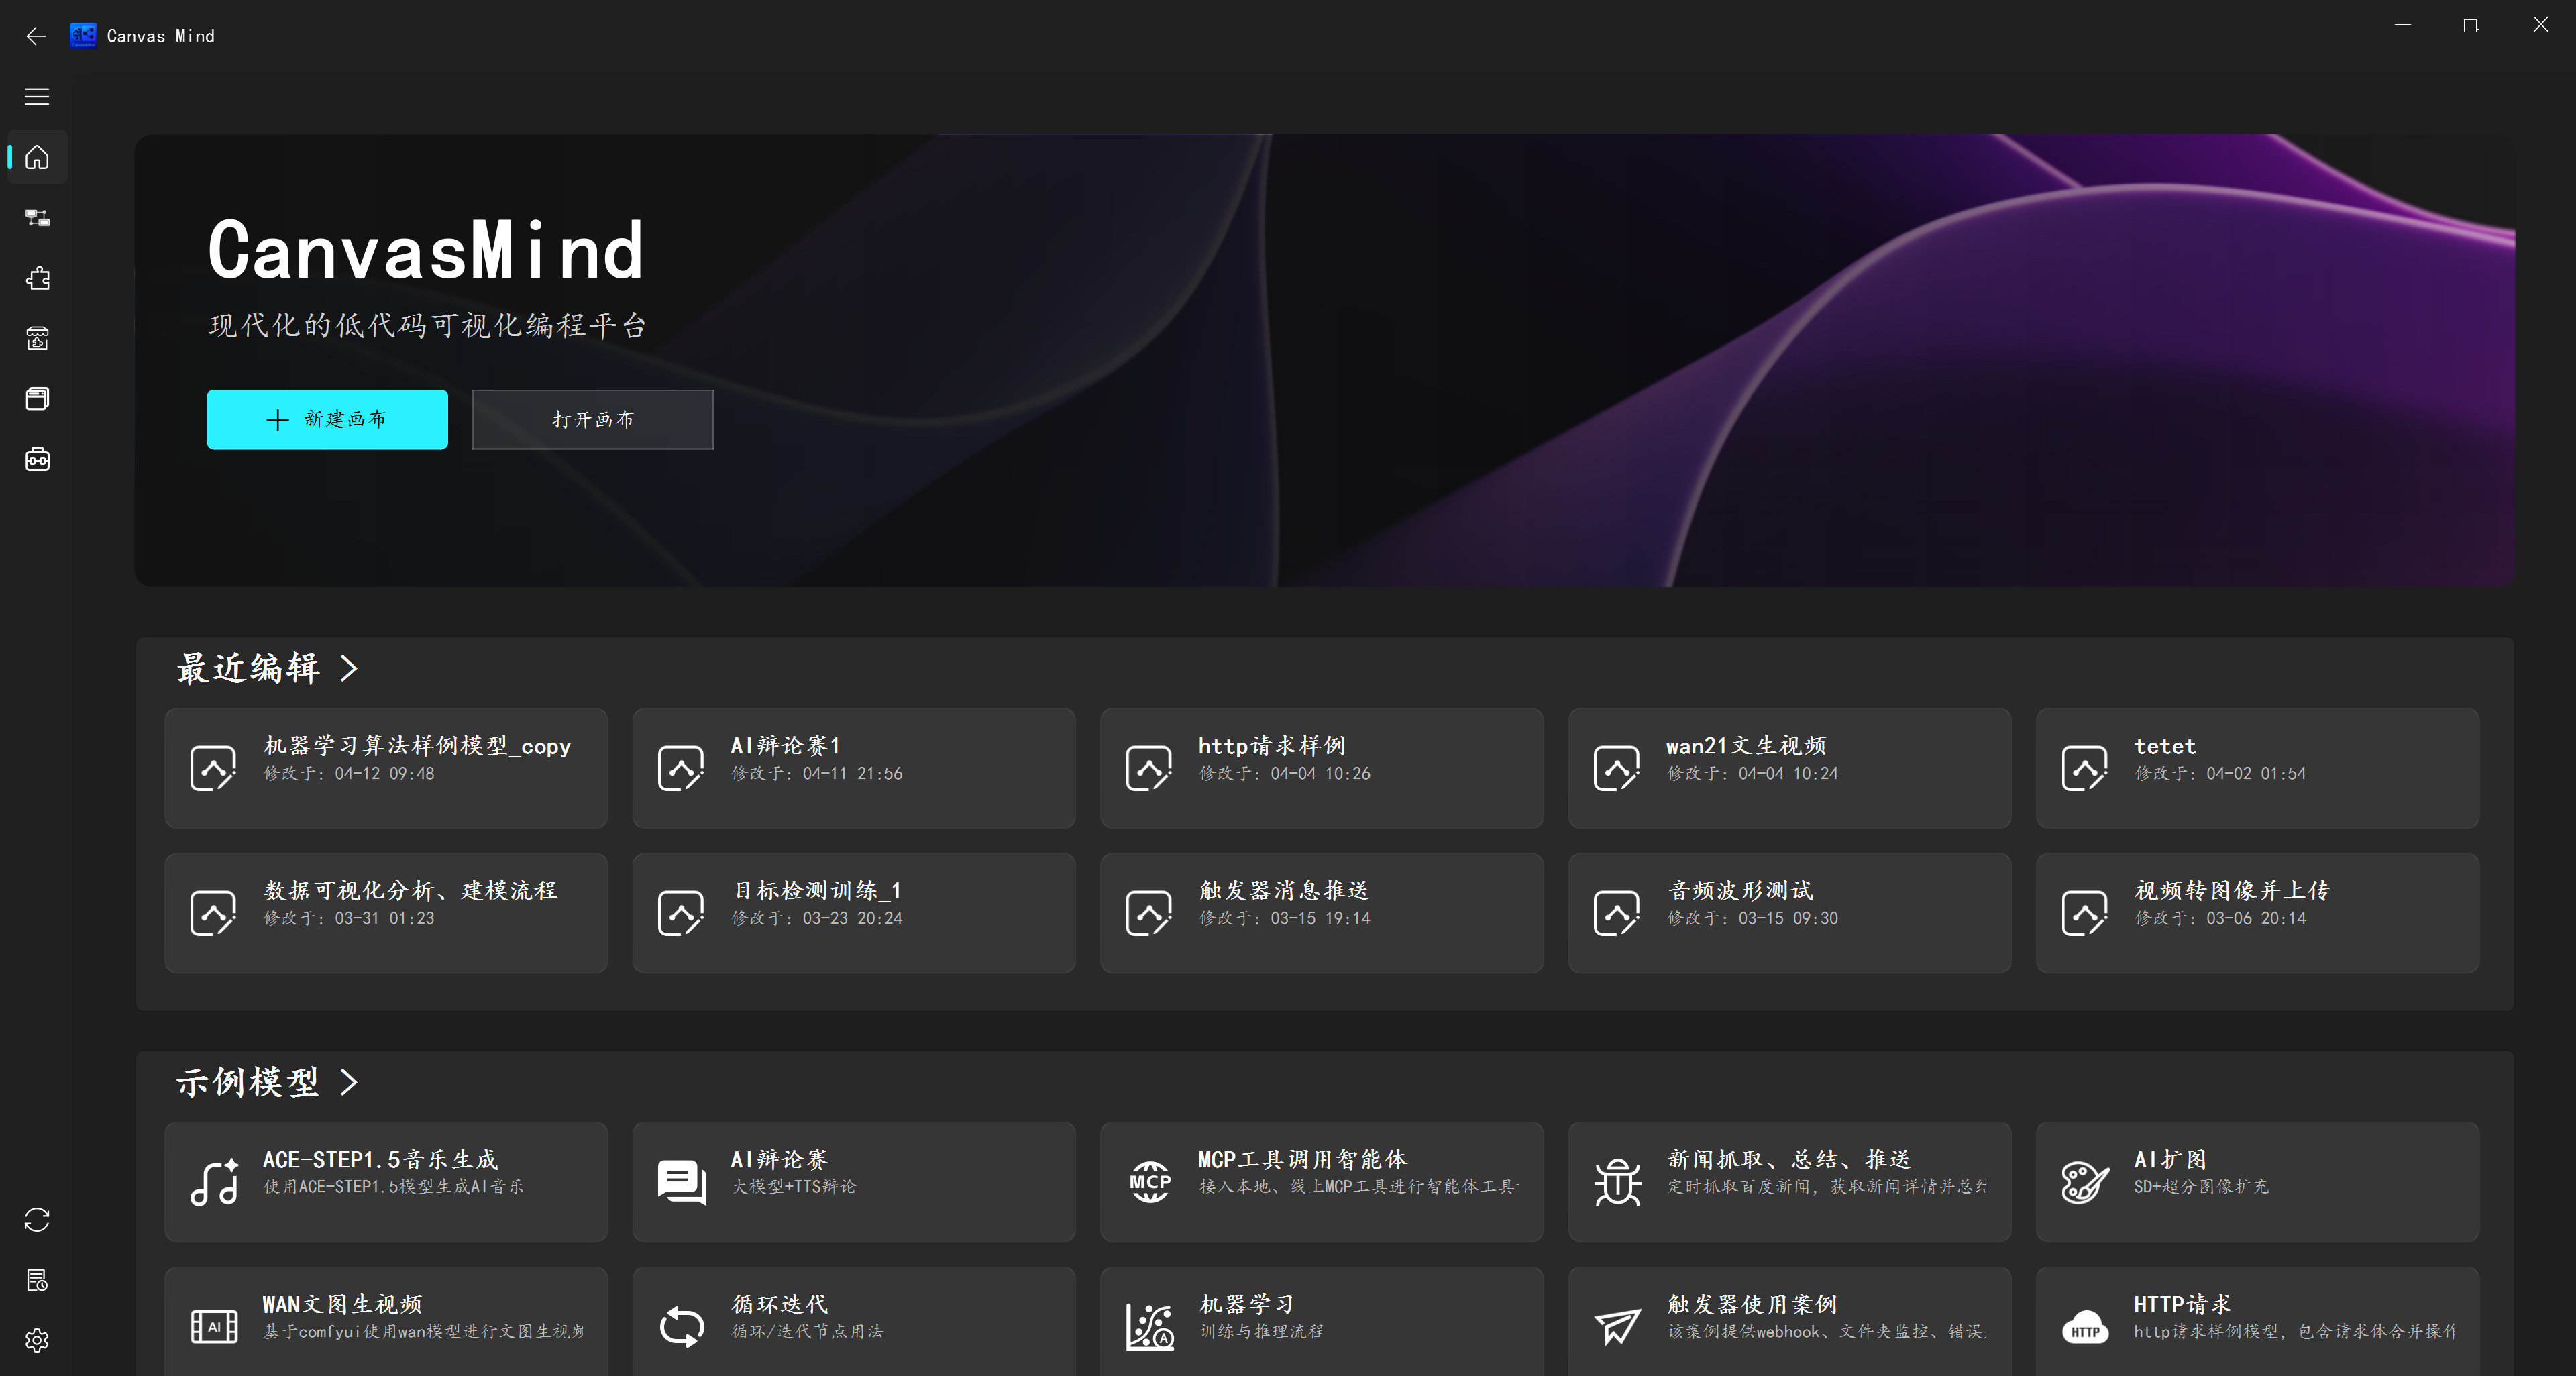Open the stacked windows icon in sidebar
The height and width of the screenshot is (1376, 2576).
[37, 399]
